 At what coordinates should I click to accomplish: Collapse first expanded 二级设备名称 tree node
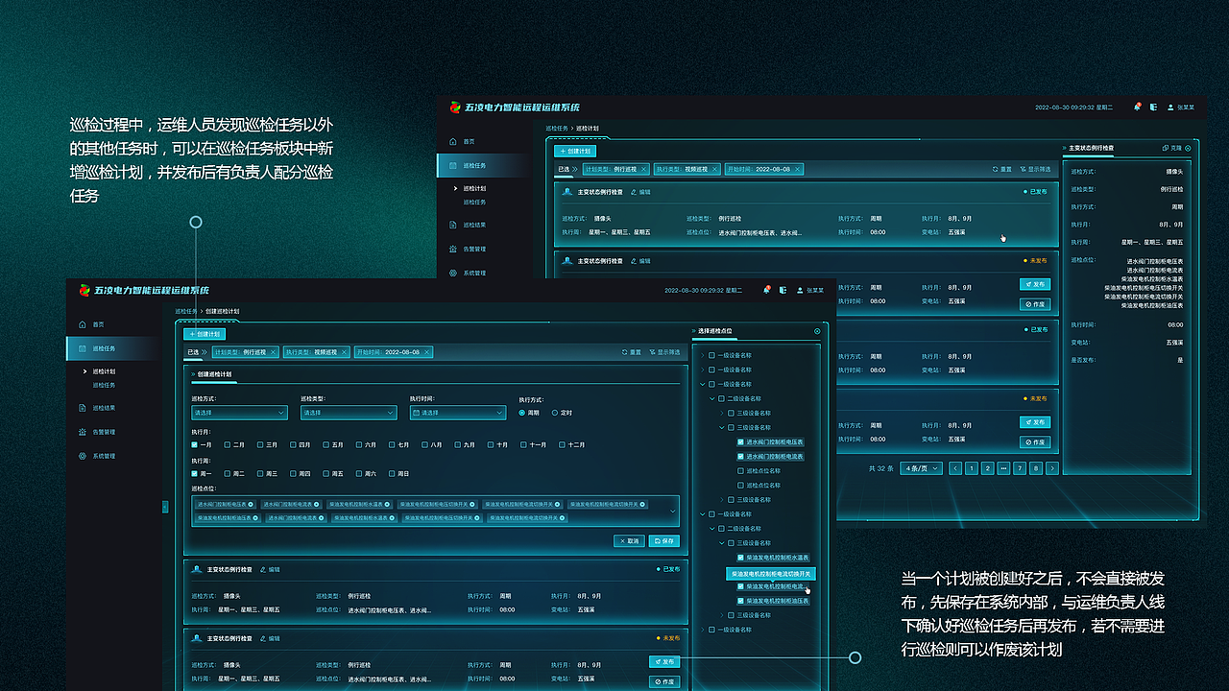tap(712, 398)
